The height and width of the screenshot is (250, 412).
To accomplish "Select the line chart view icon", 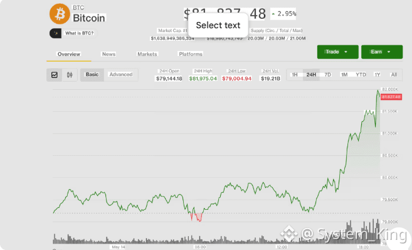I will pos(55,75).
